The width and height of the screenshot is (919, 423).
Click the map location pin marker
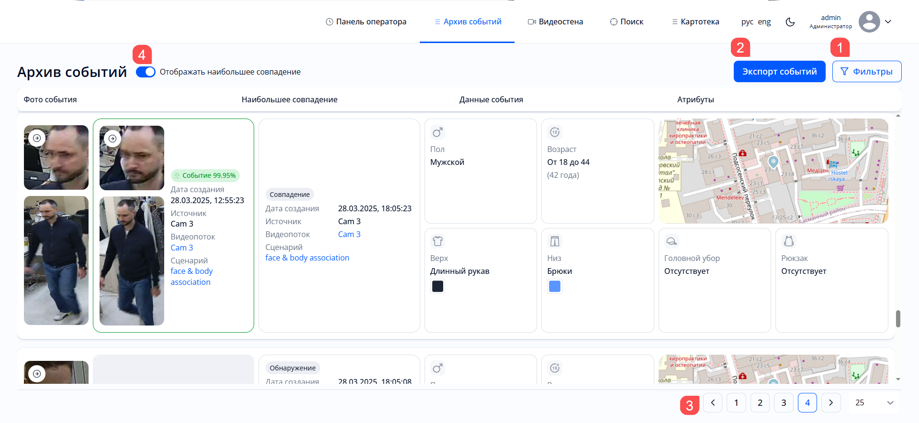pyautogui.click(x=773, y=161)
